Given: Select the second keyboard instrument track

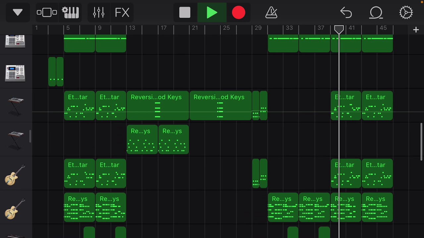Looking at the screenshot, I should (x=15, y=139).
